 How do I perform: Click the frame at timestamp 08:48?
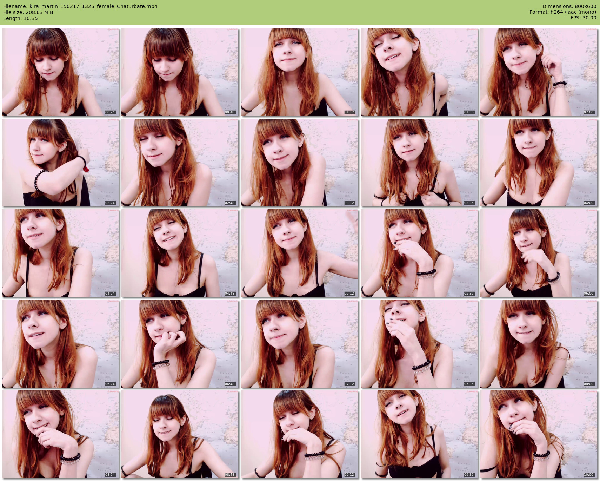click(x=180, y=434)
